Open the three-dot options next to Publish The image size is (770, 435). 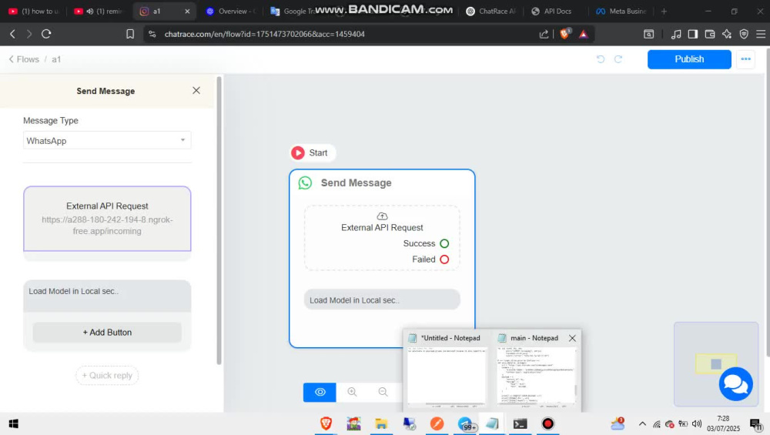click(745, 59)
